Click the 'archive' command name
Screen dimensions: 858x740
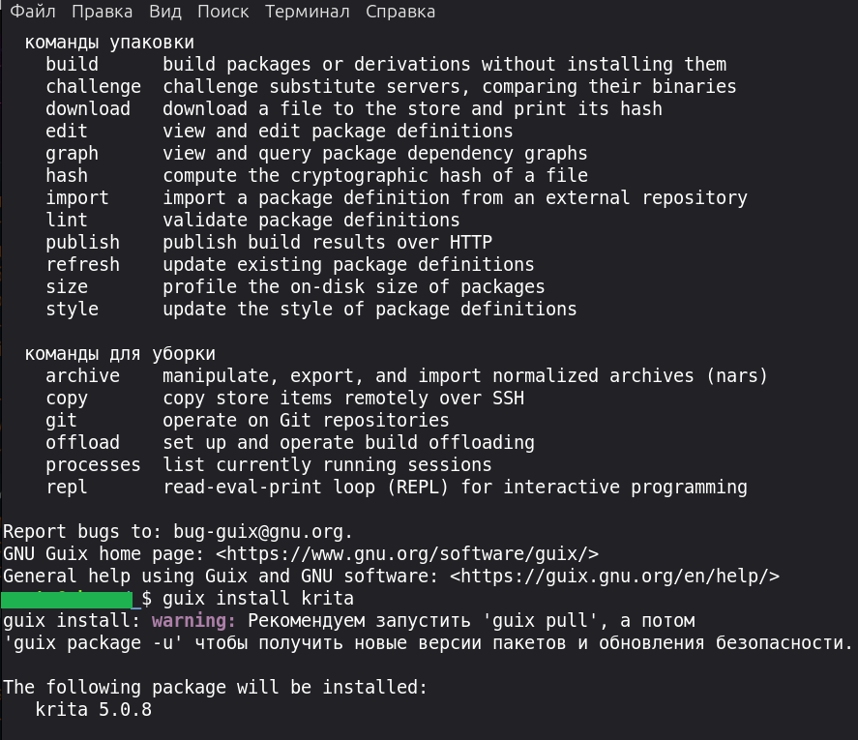(x=82, y=376)
